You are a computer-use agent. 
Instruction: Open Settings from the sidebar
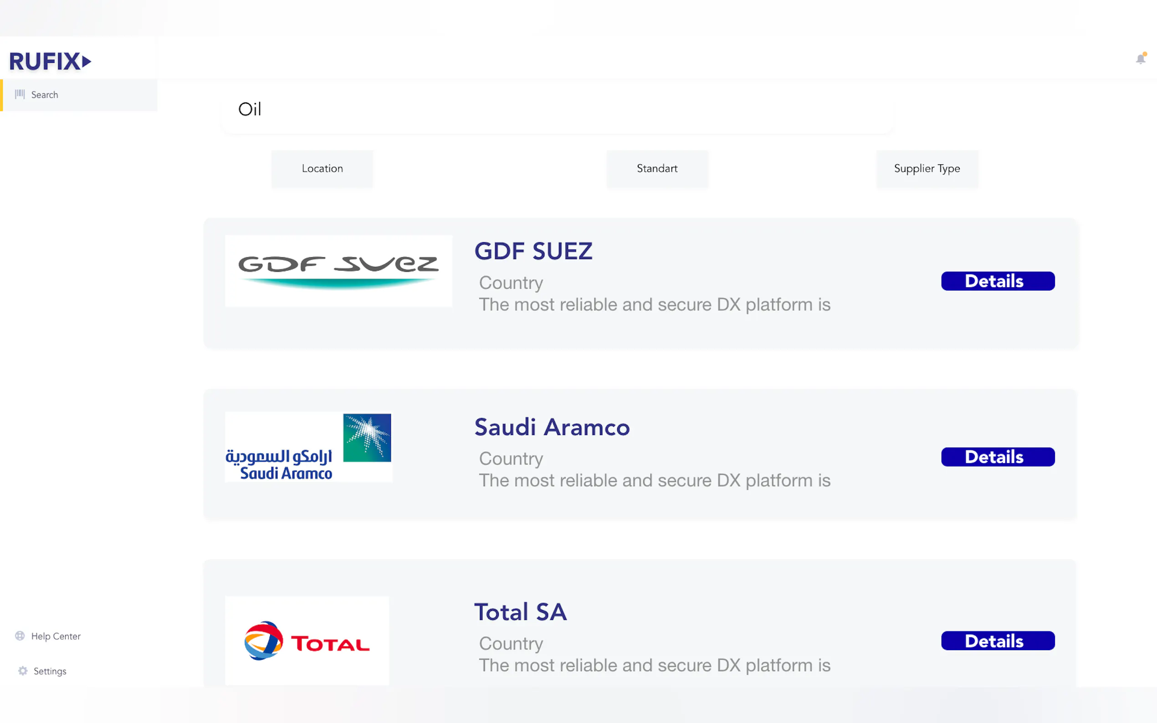click(x=50, y=671)
